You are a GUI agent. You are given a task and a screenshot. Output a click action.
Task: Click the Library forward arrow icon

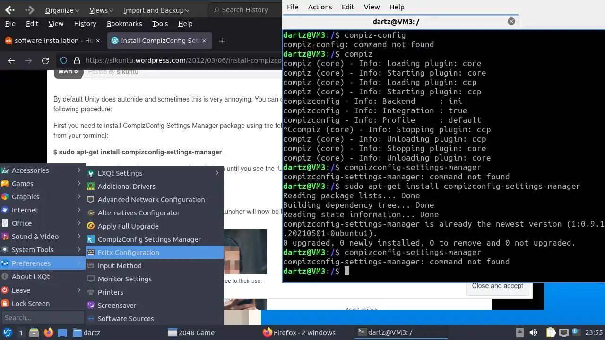29,9
